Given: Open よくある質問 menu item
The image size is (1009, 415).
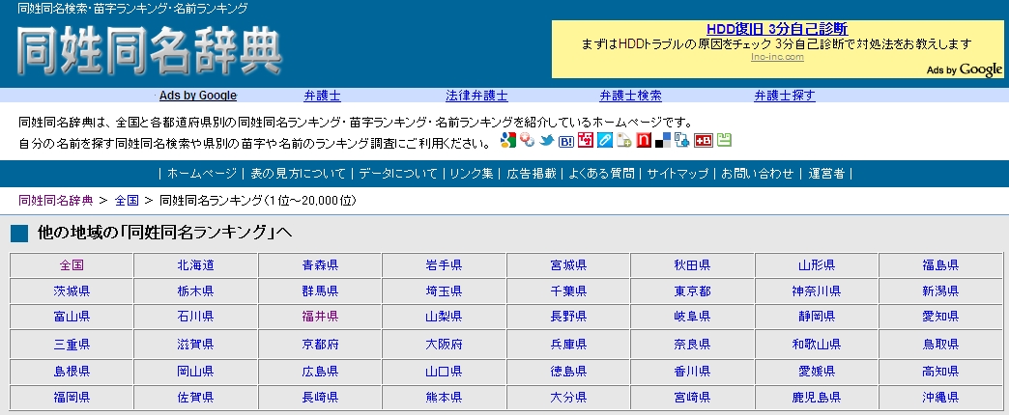Looking at the screenshot, I should point(601,174).
